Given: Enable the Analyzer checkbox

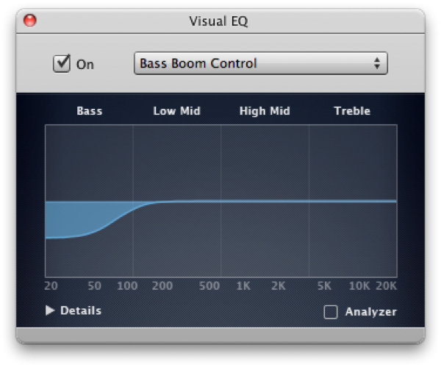Looking at the screenshot, I should click(331, 312).
